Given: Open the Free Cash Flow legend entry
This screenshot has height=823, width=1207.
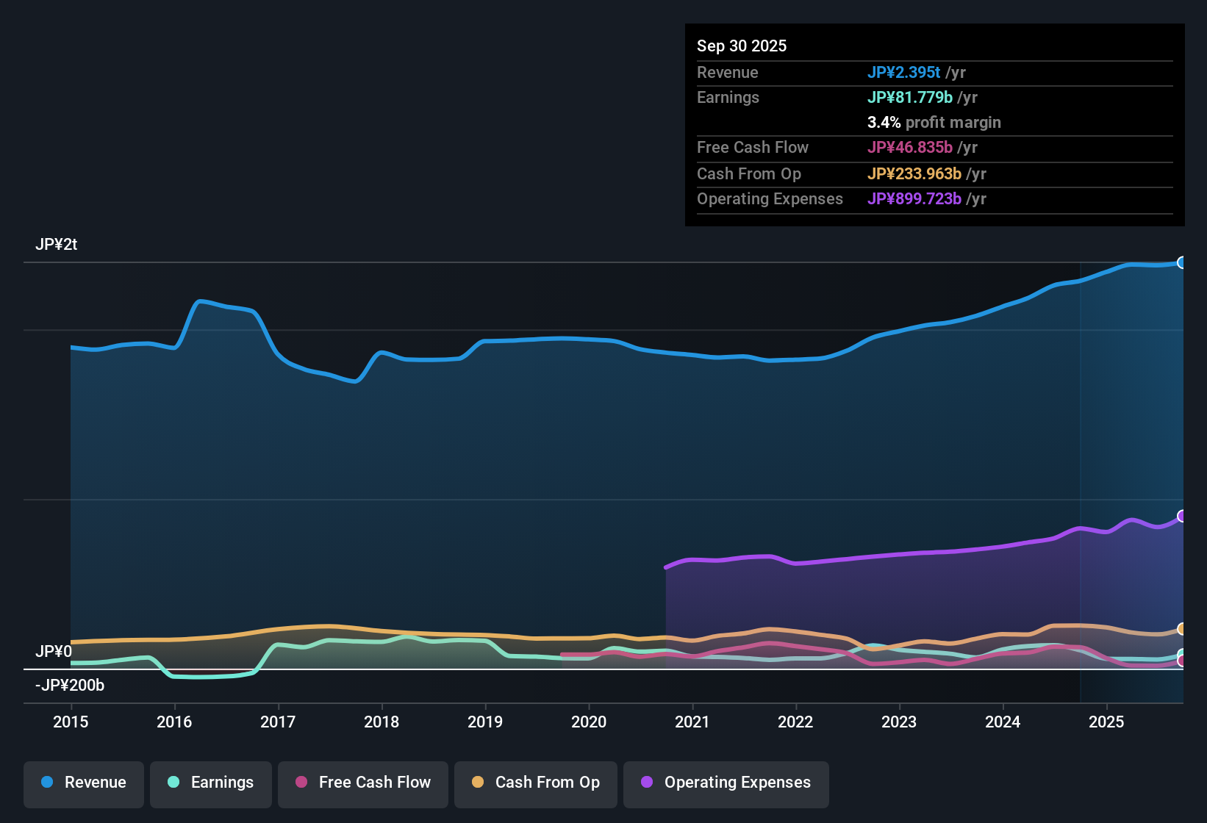Looking at the screenshot, I should point(362,783).
